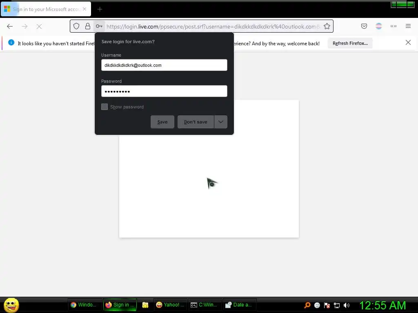Expand the Don't save options dropdown
Screen dimensions: 418x313
pos(221,122)
